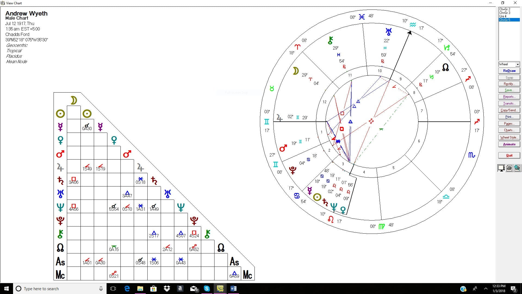Click the magnifier preview icon
522x294 pixels.
517,168
